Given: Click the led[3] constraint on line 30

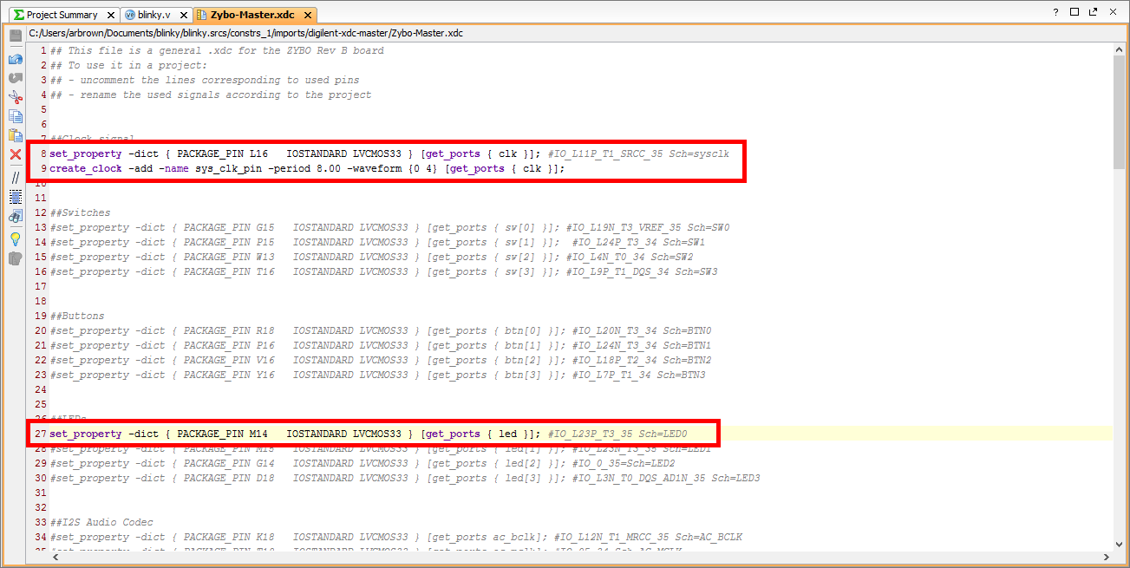Looking at the screenshot, I should coord(405,478).
